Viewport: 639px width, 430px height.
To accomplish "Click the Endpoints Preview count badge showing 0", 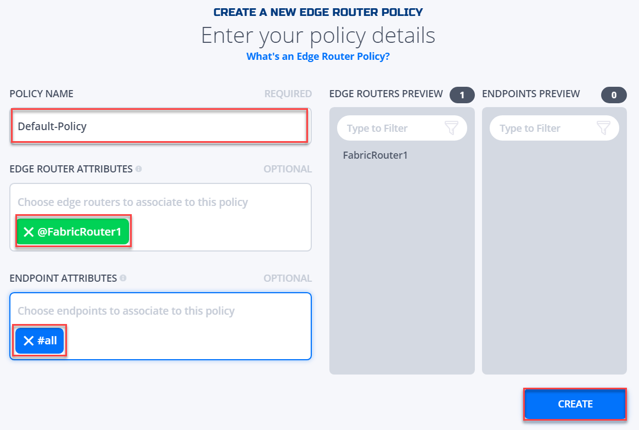I will pyautogui.click(x=614, y=95).
